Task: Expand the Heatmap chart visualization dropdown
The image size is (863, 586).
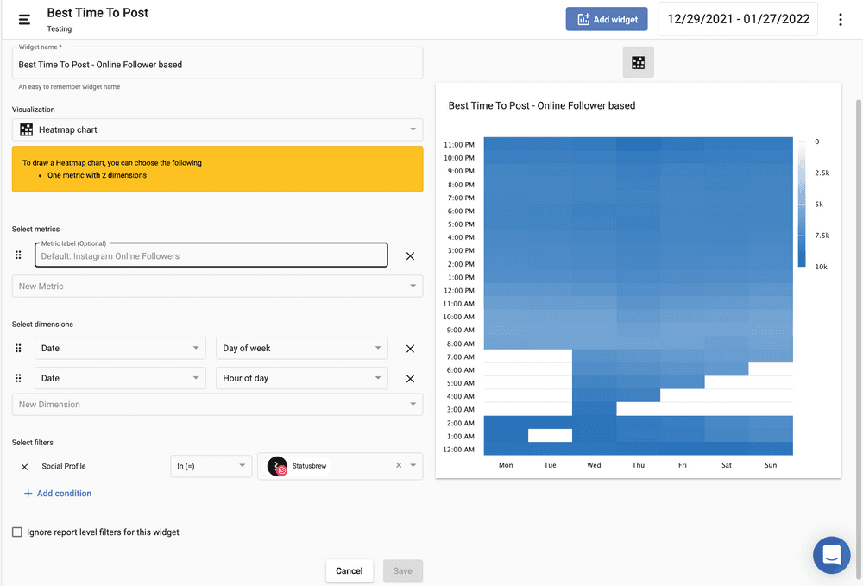Action: tap(217, 129)
